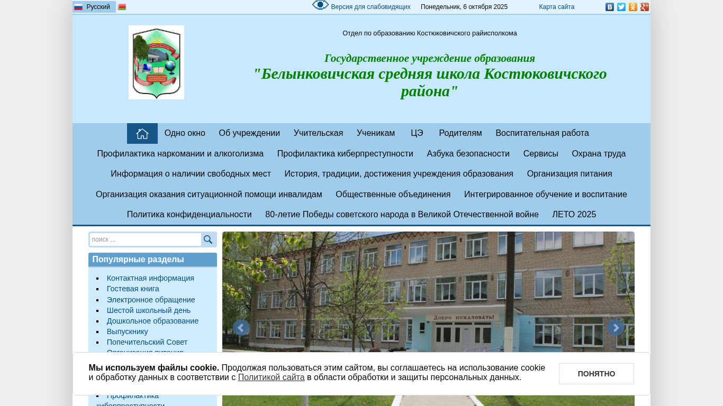
Task: Open the ЛЕТО 2025 menu item
Action: pos(574,215)
